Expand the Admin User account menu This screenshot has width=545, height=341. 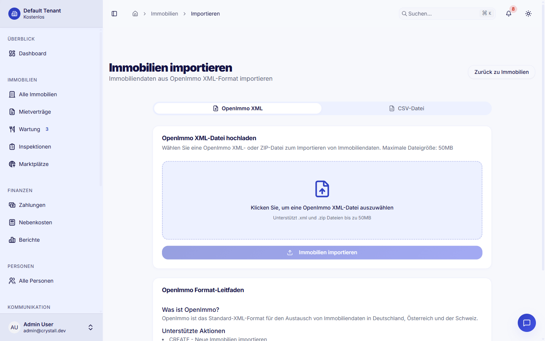coord(90,327)
